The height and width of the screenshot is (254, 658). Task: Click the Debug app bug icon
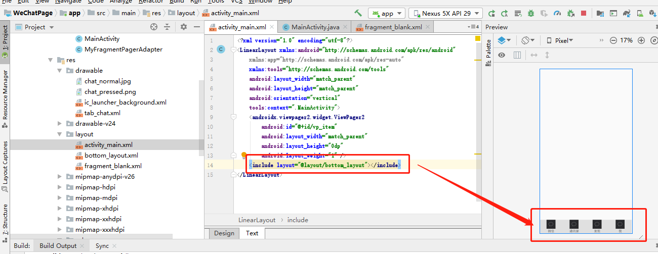tap(531, 13)
